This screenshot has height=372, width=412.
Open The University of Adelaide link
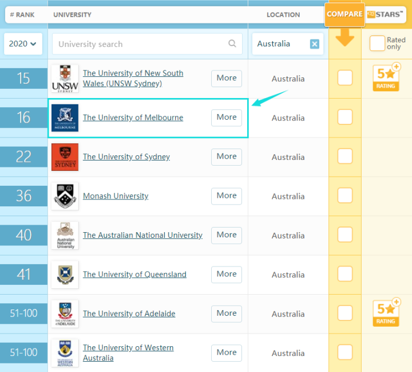pos(129,314)
